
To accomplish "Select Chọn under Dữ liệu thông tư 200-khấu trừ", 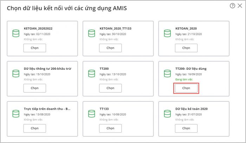I will pyautogui.click(x=35, y=88).
